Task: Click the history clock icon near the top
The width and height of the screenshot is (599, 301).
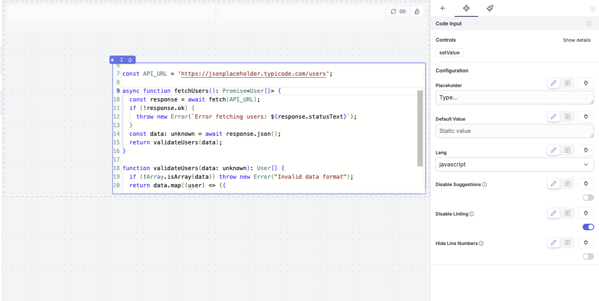Action: point(417,11)
